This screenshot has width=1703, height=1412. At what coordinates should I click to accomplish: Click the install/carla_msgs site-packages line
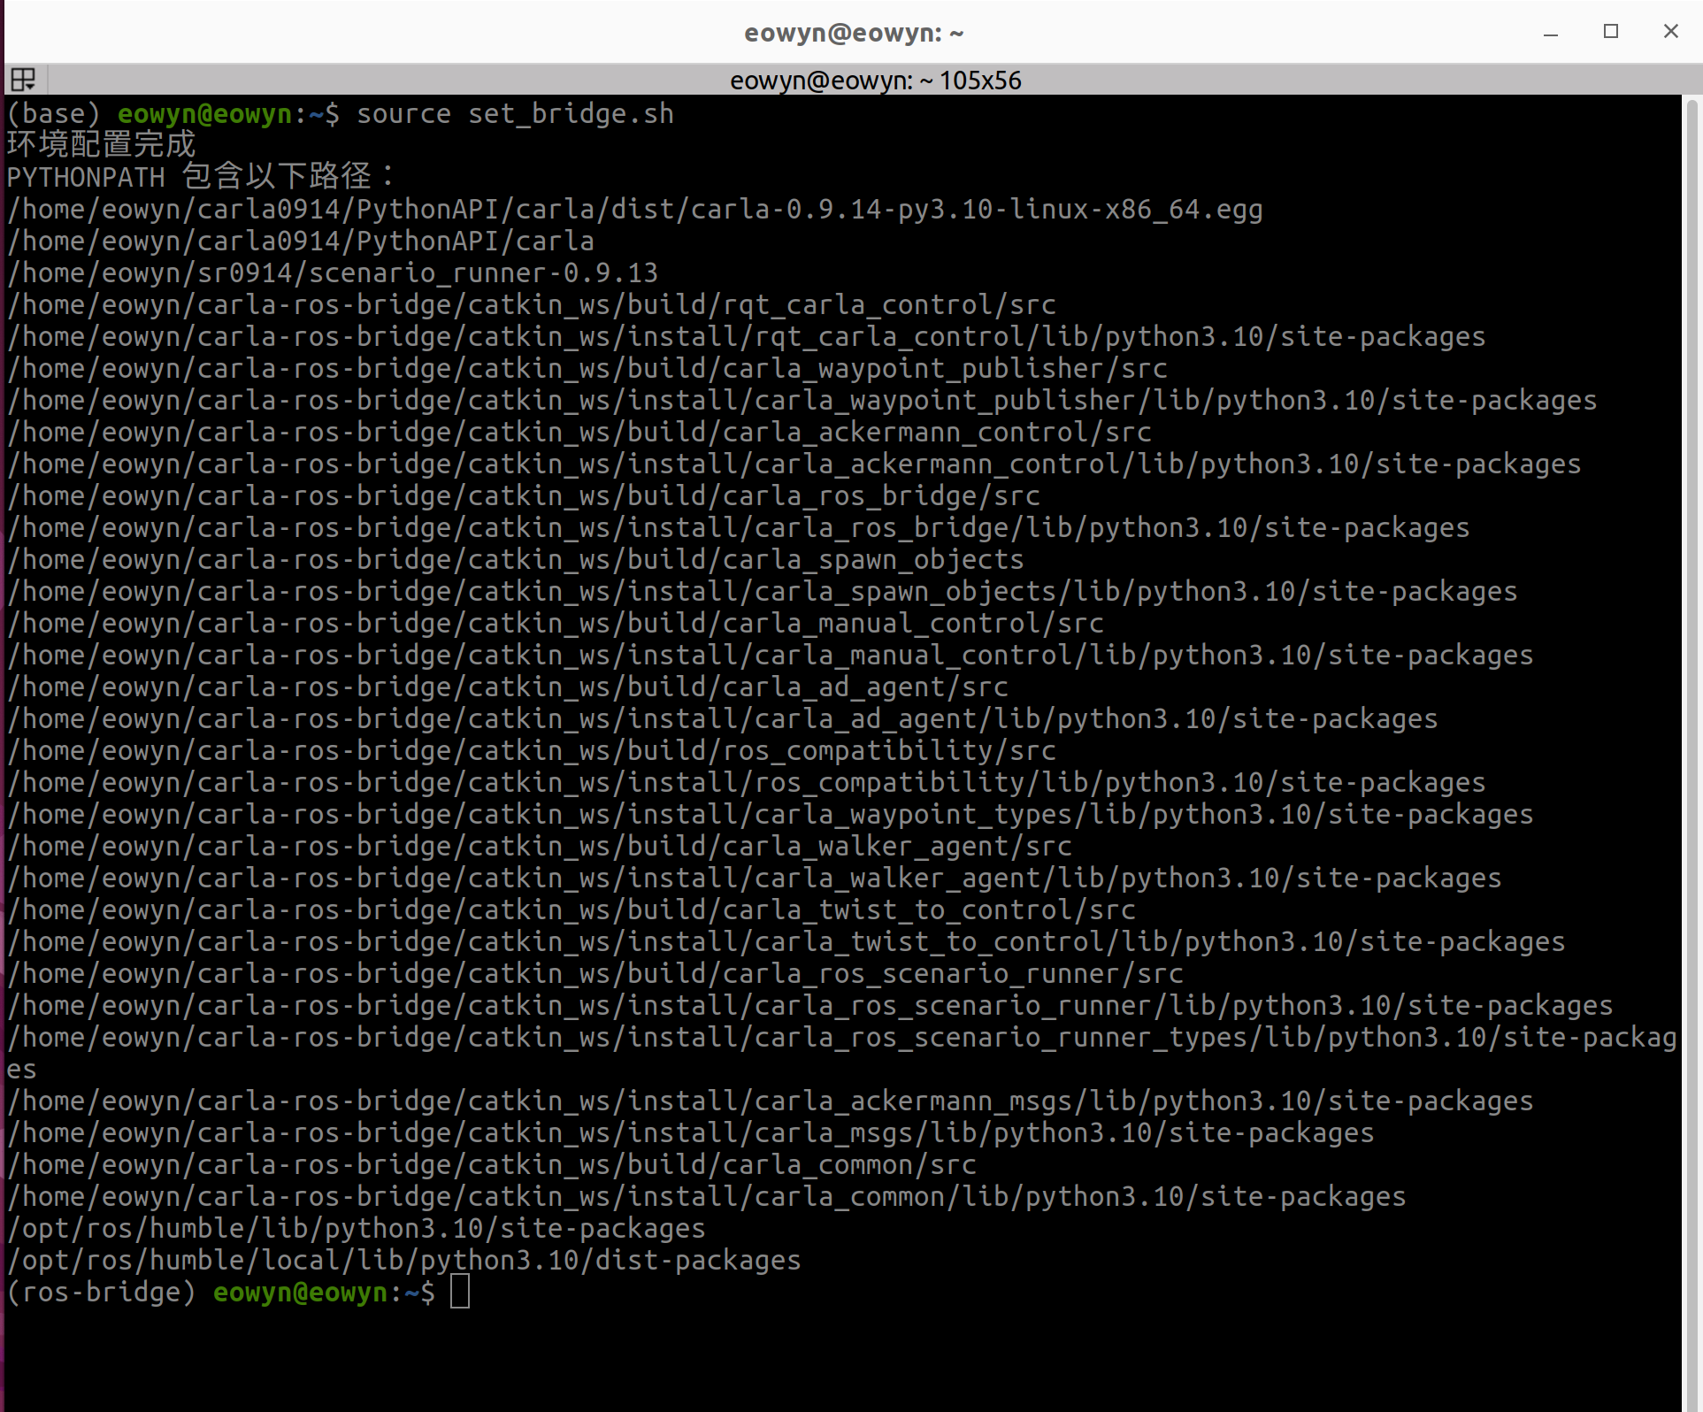(690, 1133)
